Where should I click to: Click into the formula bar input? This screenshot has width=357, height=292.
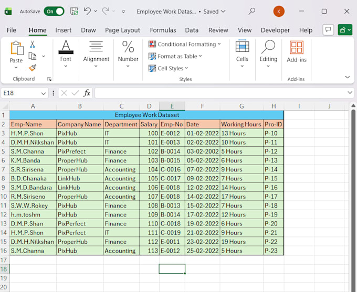tap(221, 93)
